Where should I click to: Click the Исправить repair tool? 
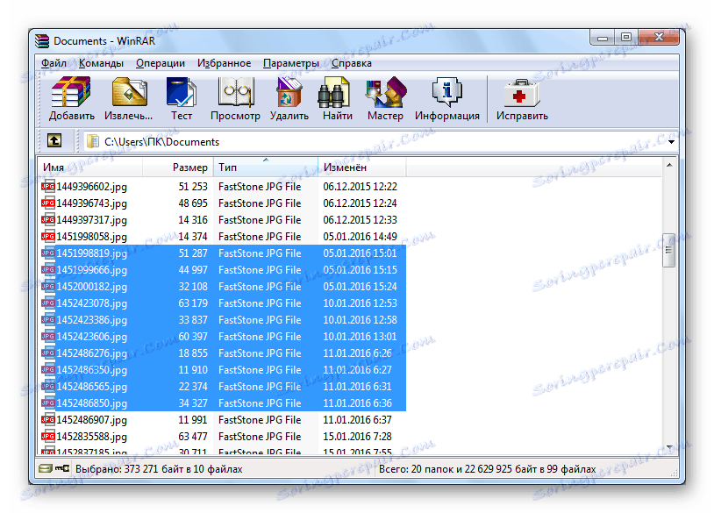522,99
